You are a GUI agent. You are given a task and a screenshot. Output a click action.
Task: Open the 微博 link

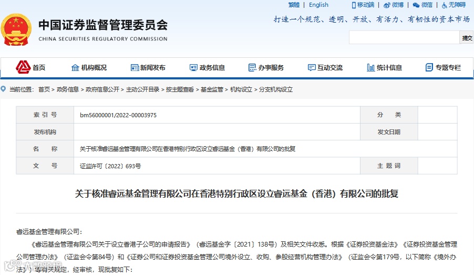pos(398,5)
